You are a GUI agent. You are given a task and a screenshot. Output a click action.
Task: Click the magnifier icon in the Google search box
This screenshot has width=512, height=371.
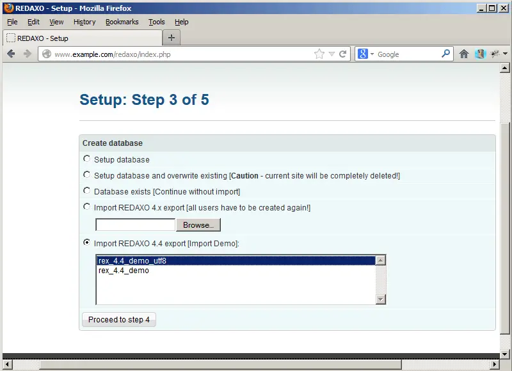click(445, 54)
